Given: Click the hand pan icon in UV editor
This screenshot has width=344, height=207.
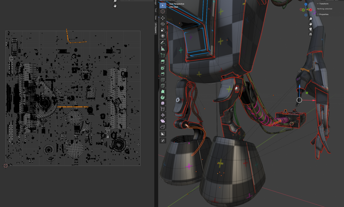Looking at the screenshot, I should 115,6.
